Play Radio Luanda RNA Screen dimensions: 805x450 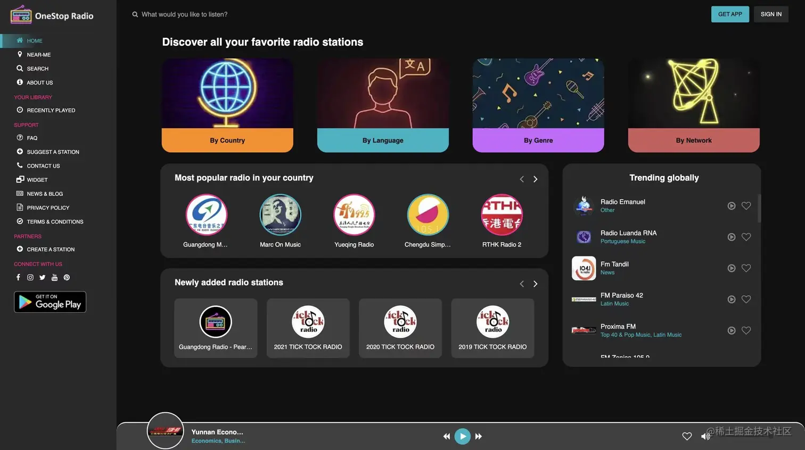732,237
